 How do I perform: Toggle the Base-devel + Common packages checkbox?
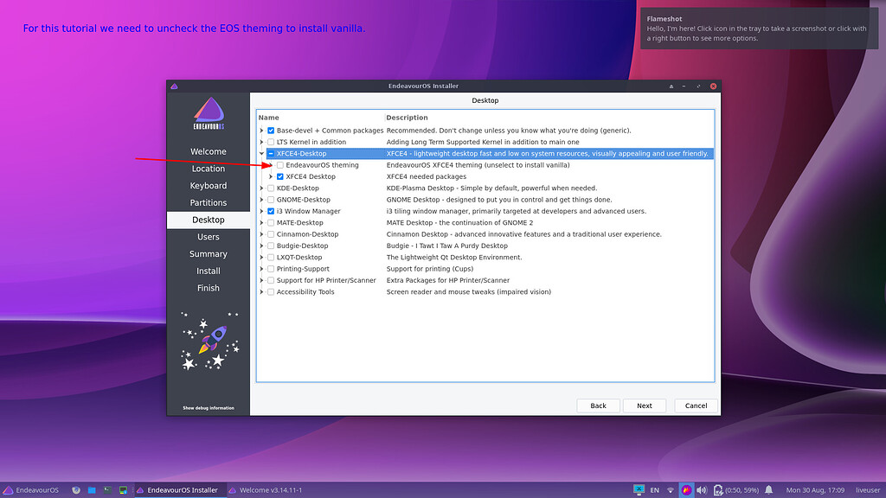(271, 131)
